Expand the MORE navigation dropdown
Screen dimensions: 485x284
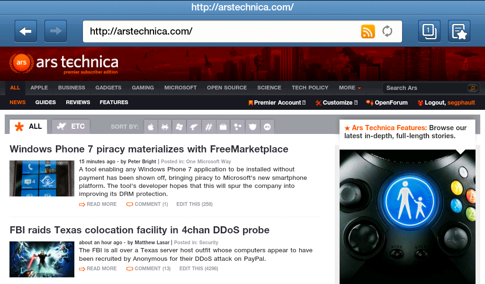click(350, 88)
